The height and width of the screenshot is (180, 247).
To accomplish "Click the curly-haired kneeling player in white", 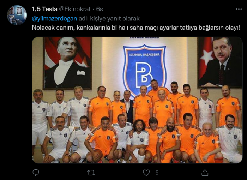I will click(138, 140).
